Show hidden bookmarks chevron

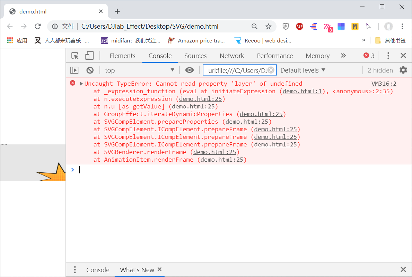[x=363, y=40]
